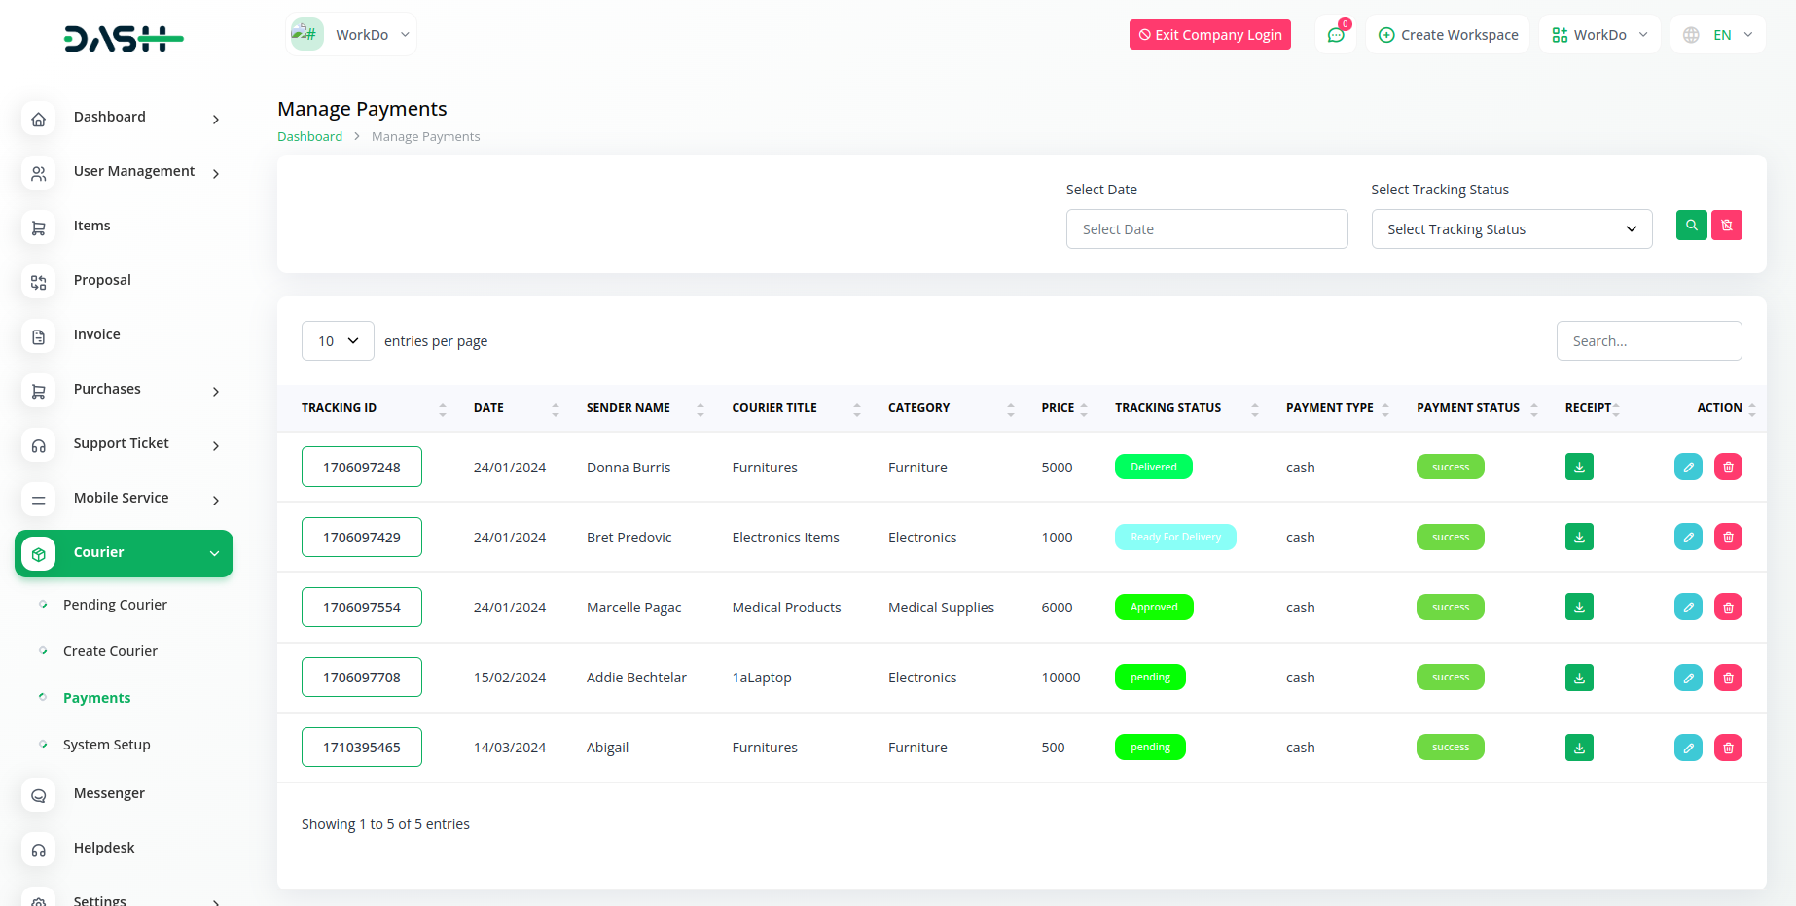Change entries per page dropdown
Viewport: 1796px width, 906px height.
(338, 341)
